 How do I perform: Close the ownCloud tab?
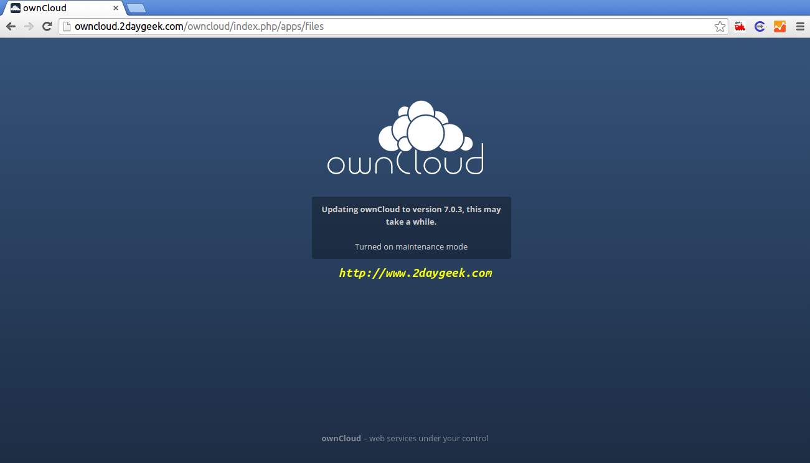116,8
